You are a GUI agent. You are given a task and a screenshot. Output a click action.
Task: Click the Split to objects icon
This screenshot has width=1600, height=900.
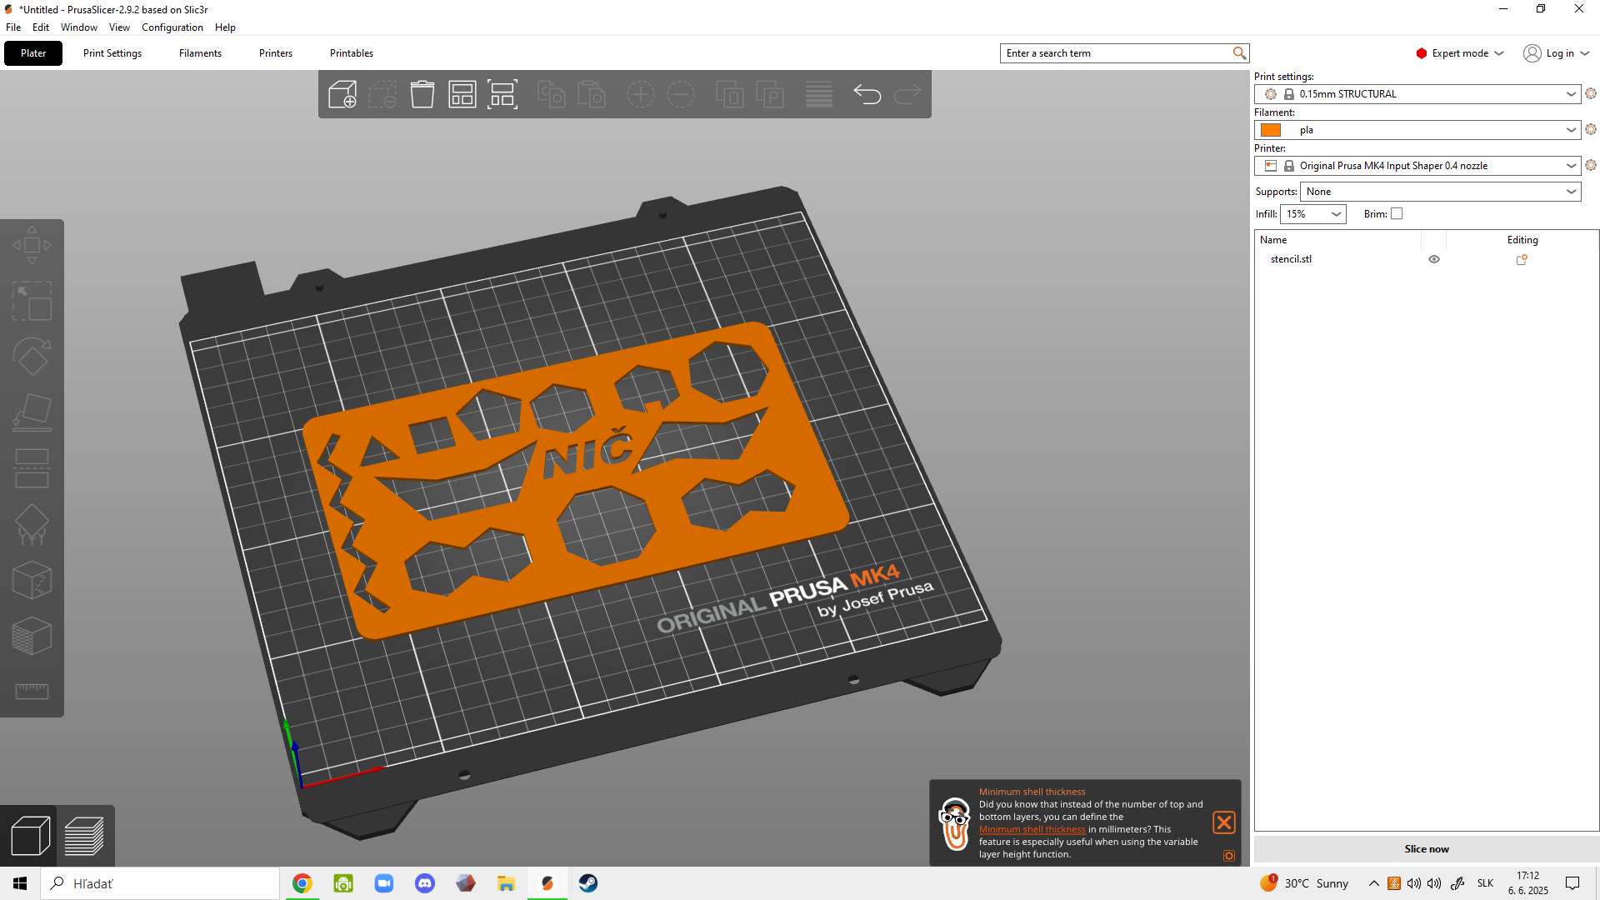(x=730, y=94)
